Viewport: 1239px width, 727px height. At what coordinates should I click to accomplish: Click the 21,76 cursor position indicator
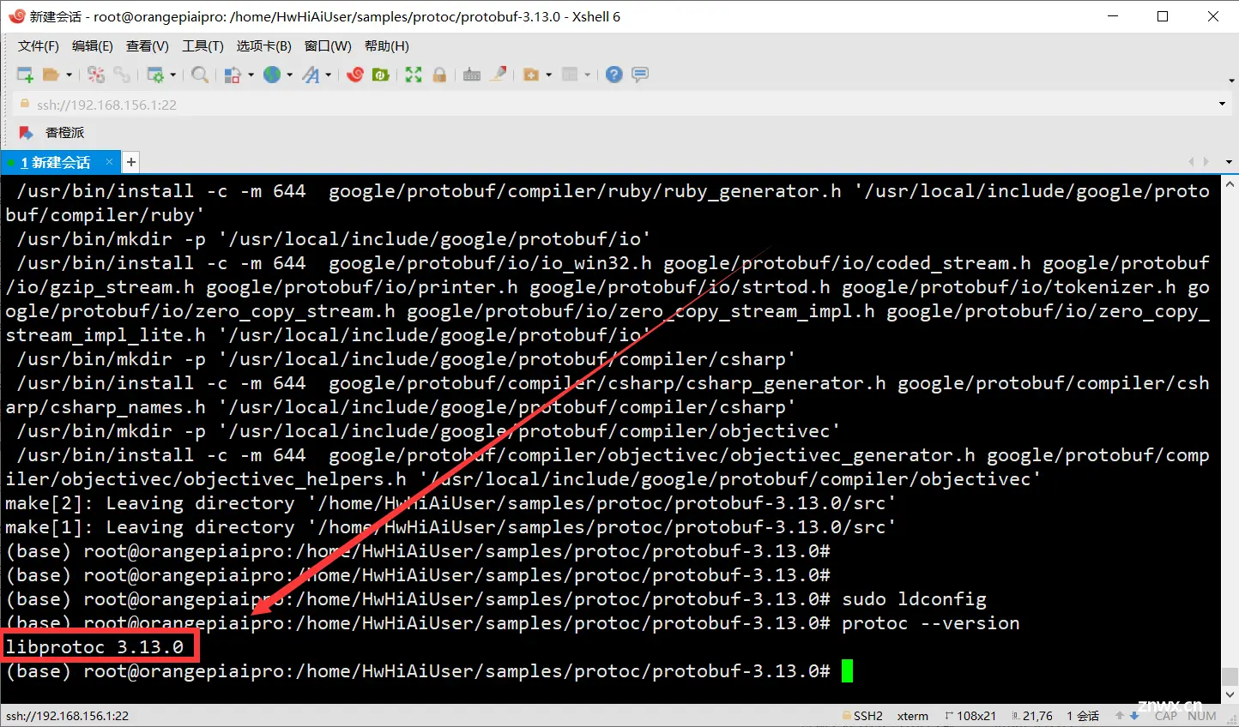1032,716
